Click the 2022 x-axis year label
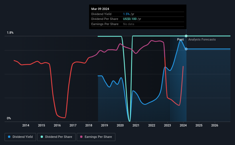The height and width of the screenshot is (145, 235). (152, 125)
